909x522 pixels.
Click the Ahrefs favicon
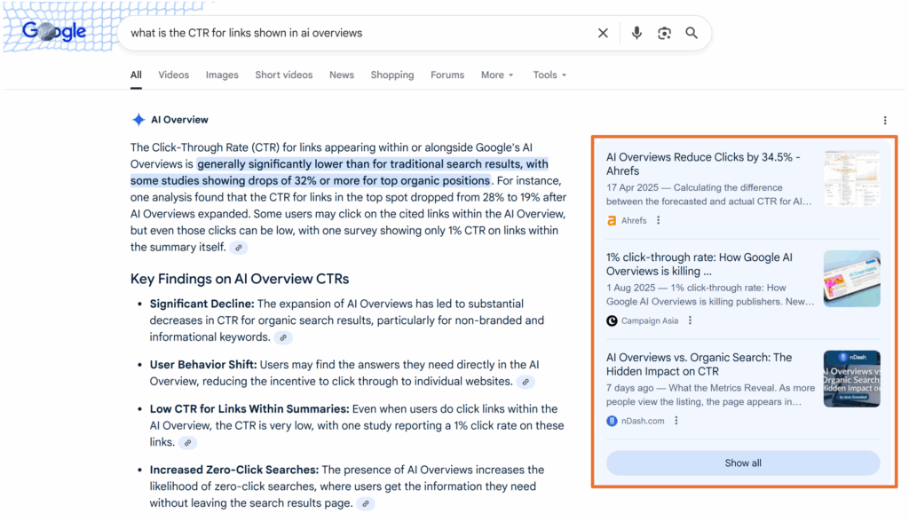point(612,220)
